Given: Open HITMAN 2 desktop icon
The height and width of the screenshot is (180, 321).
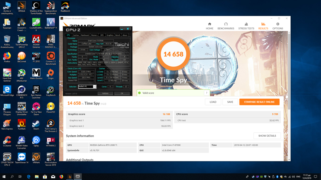Looking at the screenshot, I should pyautogui.click(x=51, y=141).
